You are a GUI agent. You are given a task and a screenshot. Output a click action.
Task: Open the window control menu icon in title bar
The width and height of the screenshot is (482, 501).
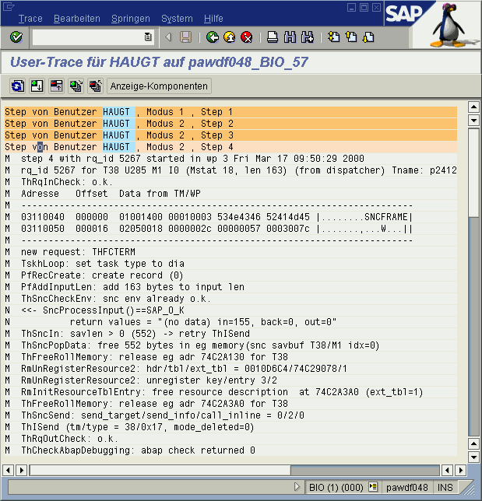9,6
